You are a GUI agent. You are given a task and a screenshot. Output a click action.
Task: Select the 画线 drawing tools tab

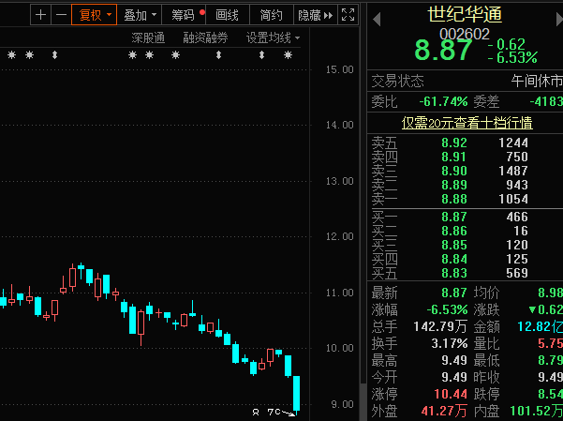coord(227,15)
